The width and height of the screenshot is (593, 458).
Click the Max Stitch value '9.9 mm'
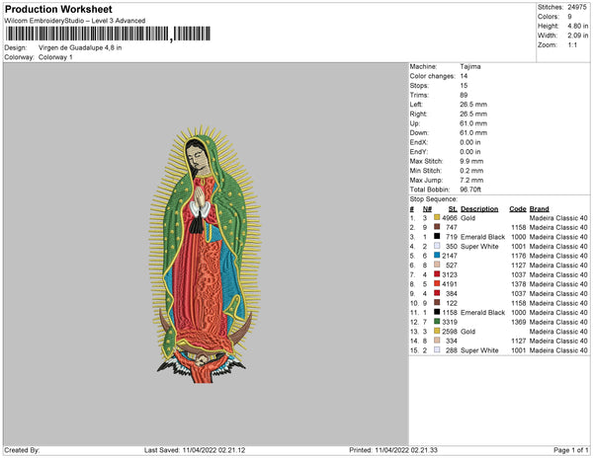coord(471,161)
